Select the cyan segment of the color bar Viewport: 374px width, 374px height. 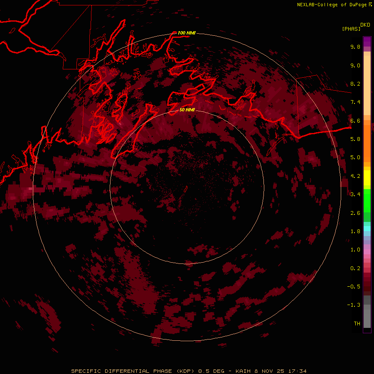pos(367,229)
